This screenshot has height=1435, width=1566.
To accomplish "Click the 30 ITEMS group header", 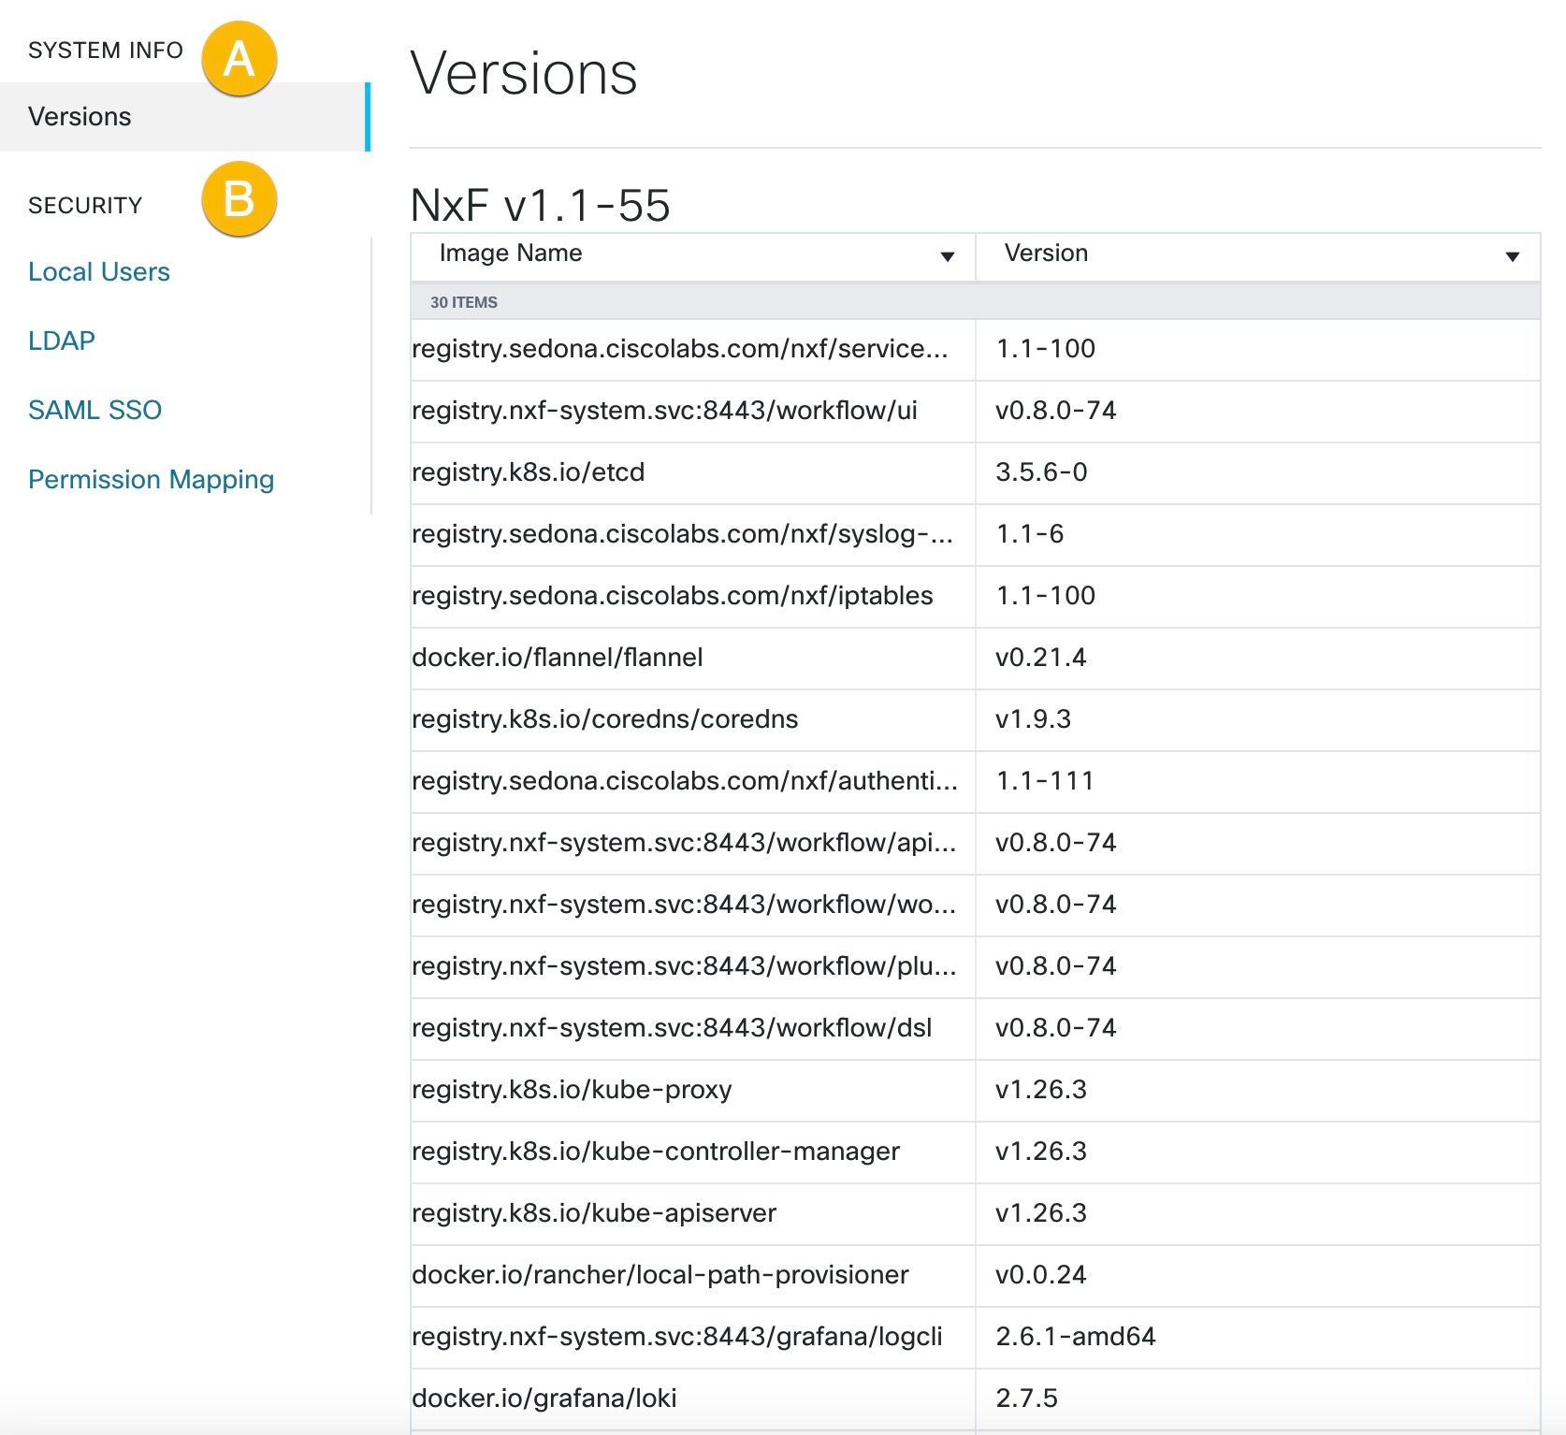I will (464, 301).
